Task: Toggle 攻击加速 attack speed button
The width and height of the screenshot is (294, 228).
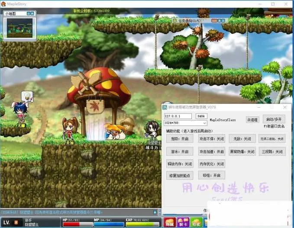Action: click(x=212, y=152)
